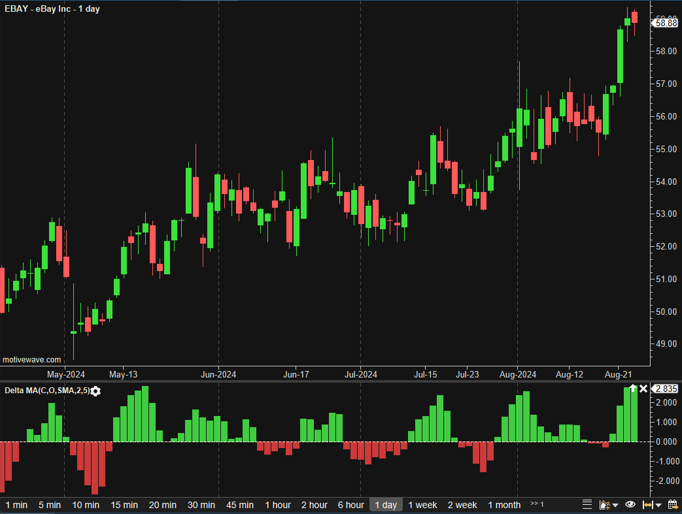Click the 2.835 Delta MA value label
Viewport: 682px width, 514px height.
coord(666,389)
